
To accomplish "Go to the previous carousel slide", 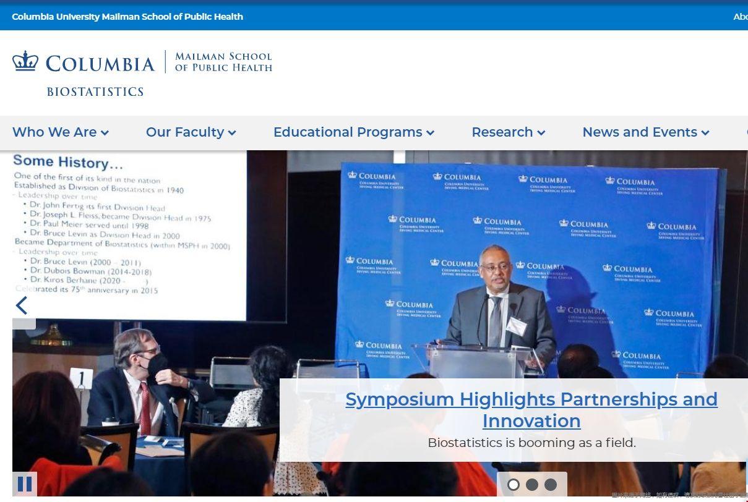I will tap(22, 305).
